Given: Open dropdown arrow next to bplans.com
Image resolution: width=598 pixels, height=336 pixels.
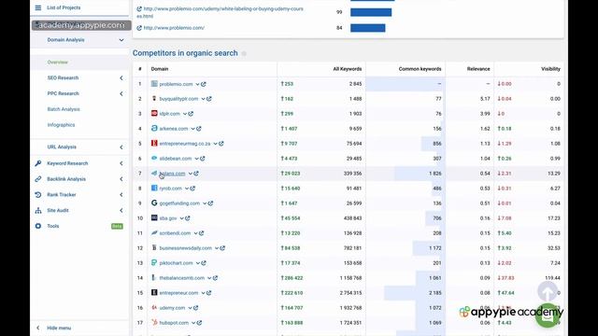Looking at the screenshot, I should 190,174.
